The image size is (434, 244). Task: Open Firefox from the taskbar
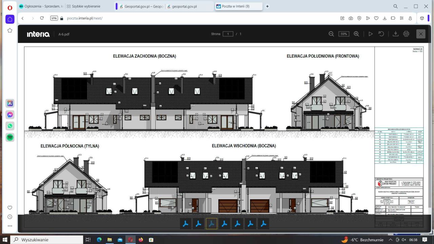point(141,240)
